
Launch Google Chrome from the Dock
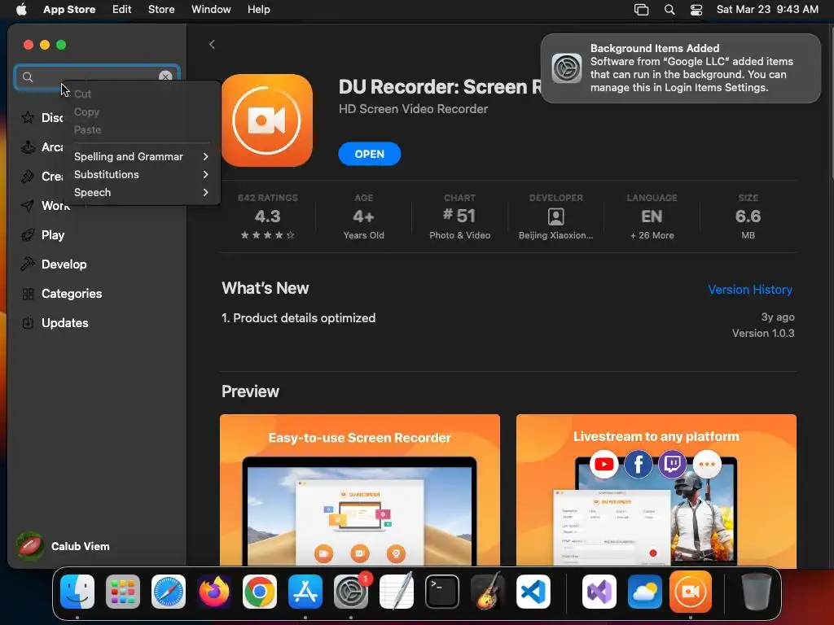[260, 592]
